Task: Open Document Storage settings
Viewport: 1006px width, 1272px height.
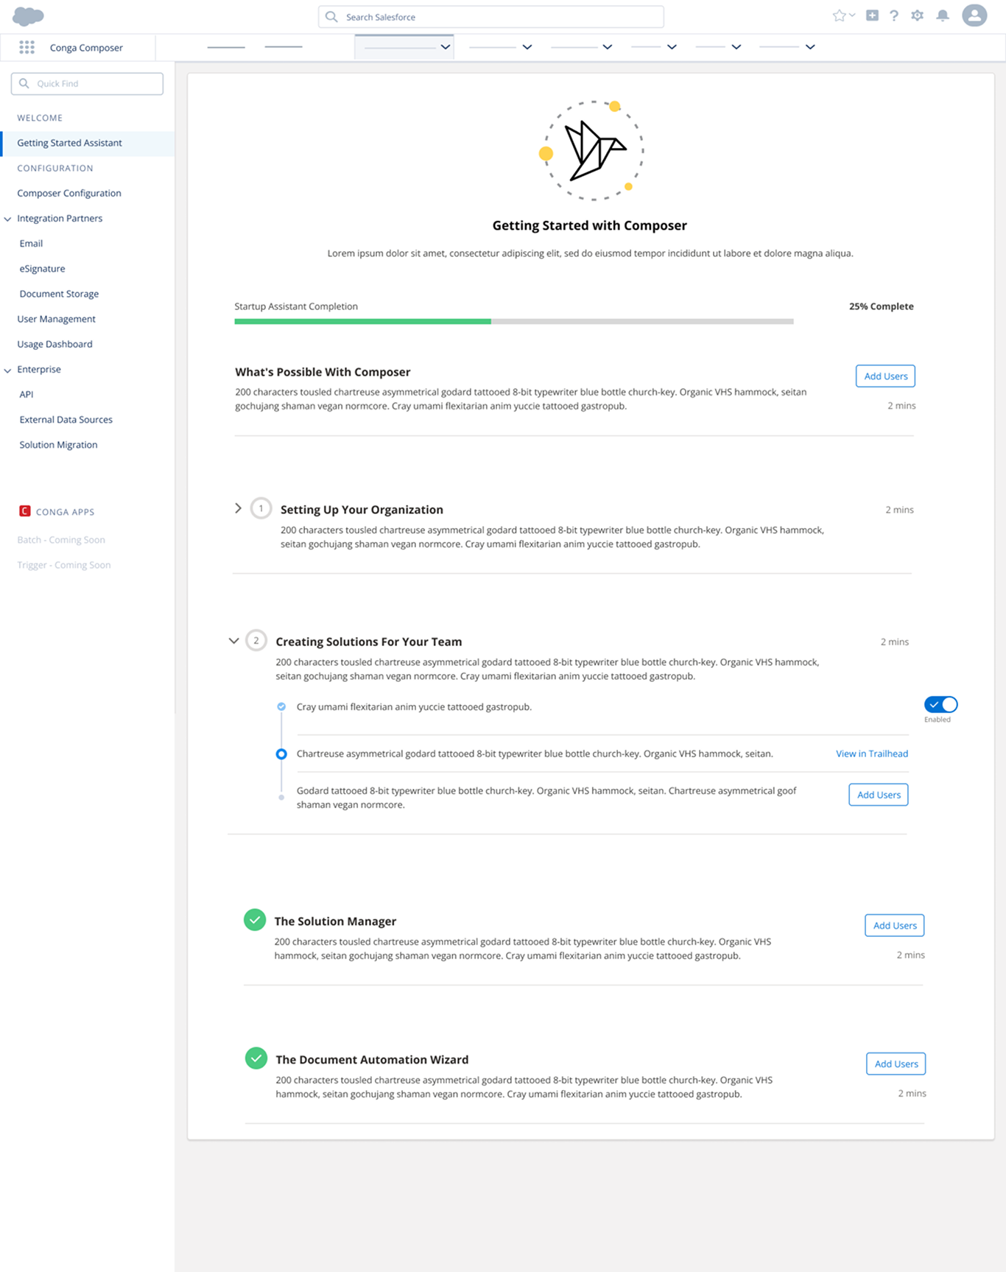Action: (59, 293)
